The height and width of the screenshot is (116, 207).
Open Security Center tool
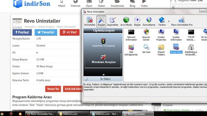coord(146,35)
